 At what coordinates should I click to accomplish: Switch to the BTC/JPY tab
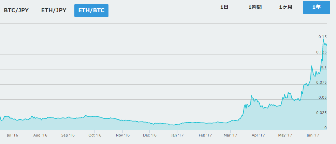click(x=16, y=10)
